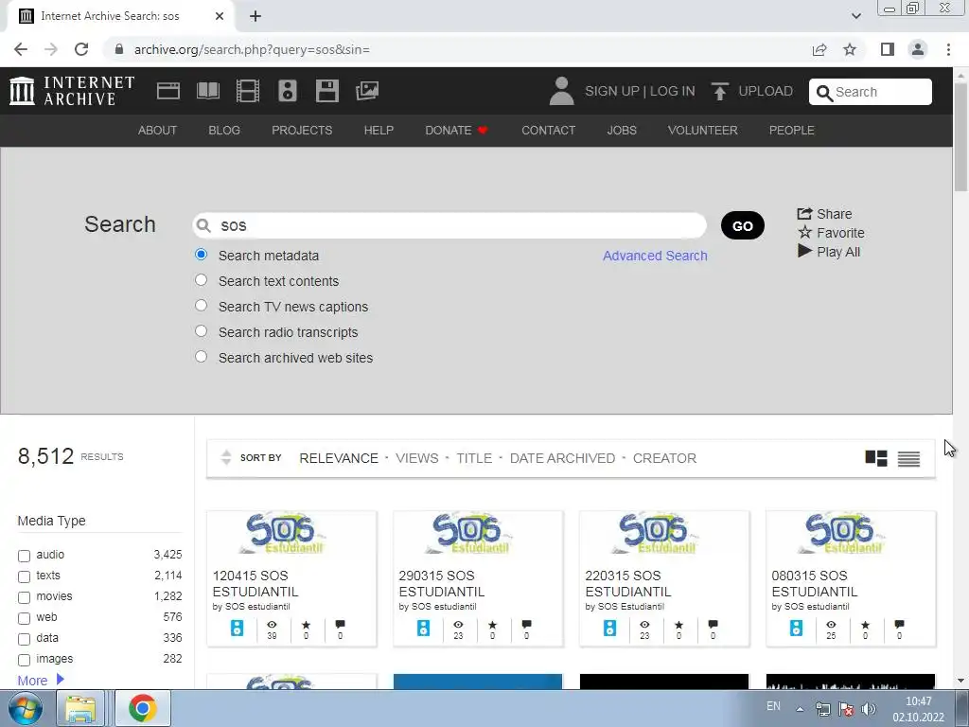This screenshot has height=727, width=969.
Task: Open the Advanced Search link
Action: pyautogui.click(x=655, y=256)
